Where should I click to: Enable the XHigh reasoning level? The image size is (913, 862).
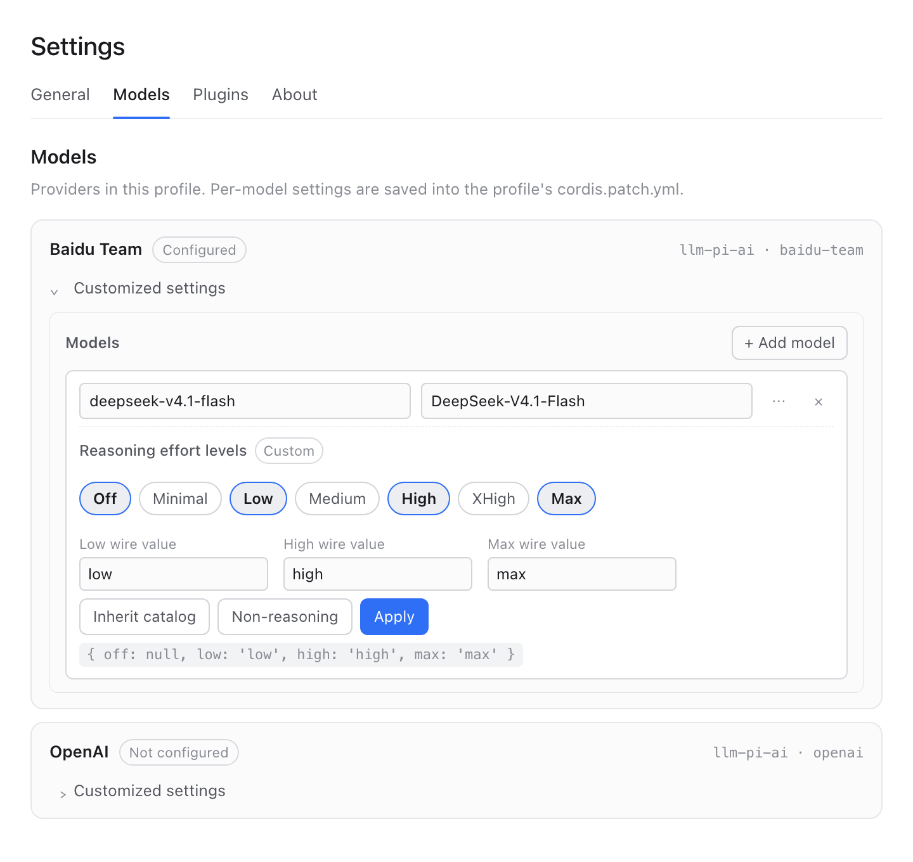click(x=493, y=499)
